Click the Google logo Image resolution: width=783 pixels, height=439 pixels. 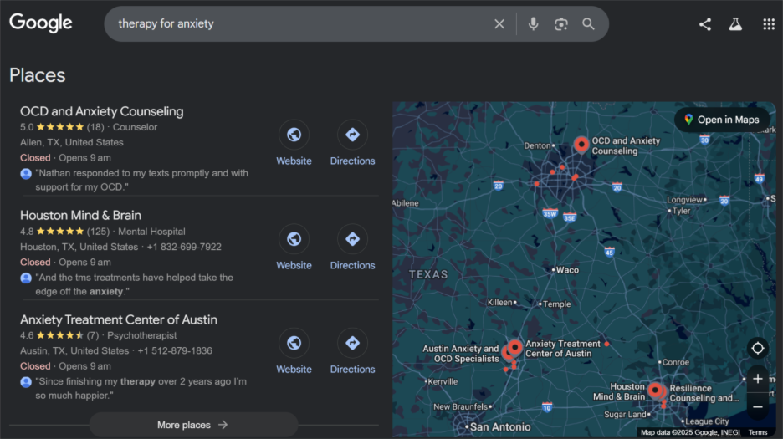pyautogui.click(x=40, y=23)
